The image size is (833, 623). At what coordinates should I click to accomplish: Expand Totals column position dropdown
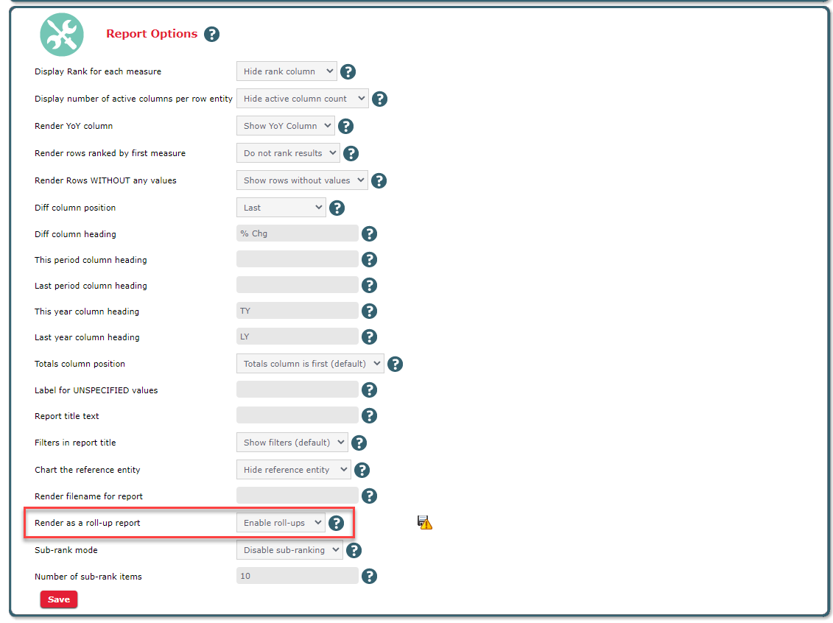pos(310,364)
